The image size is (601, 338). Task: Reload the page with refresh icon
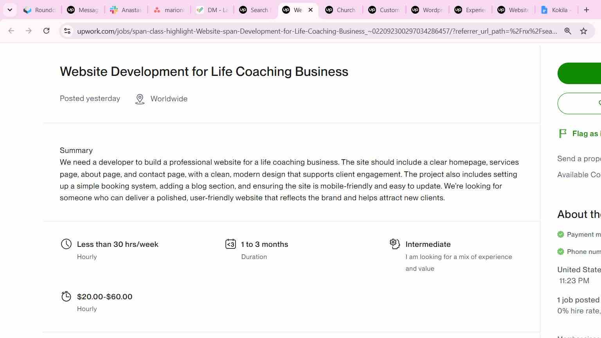click(x=46, y=31)
